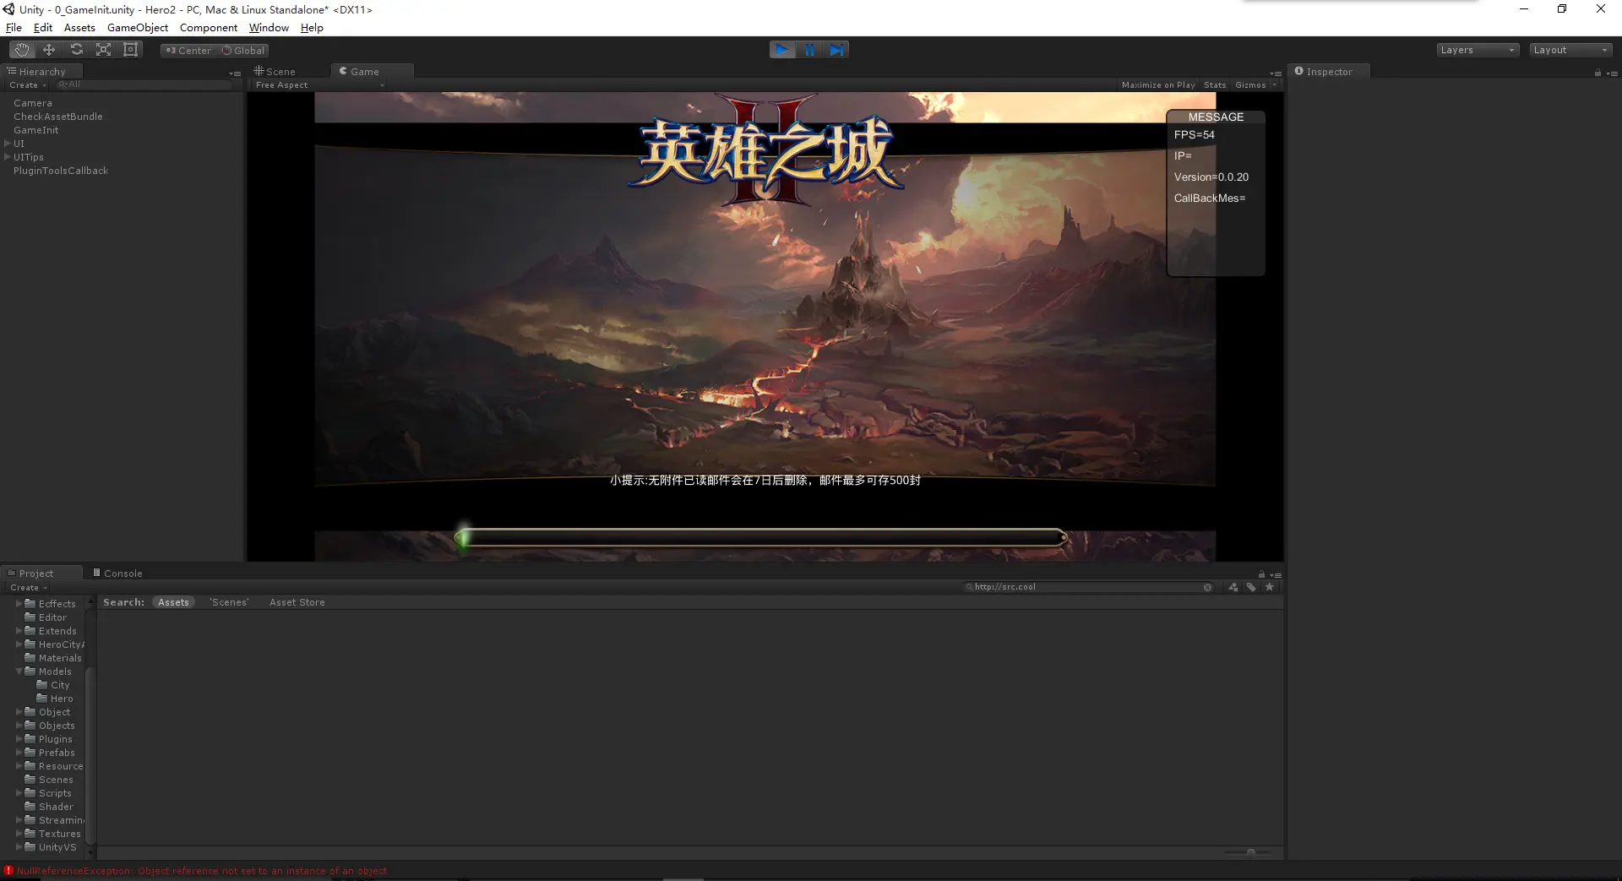Open the File menu
1622x881 pixels.
(14, 28)
